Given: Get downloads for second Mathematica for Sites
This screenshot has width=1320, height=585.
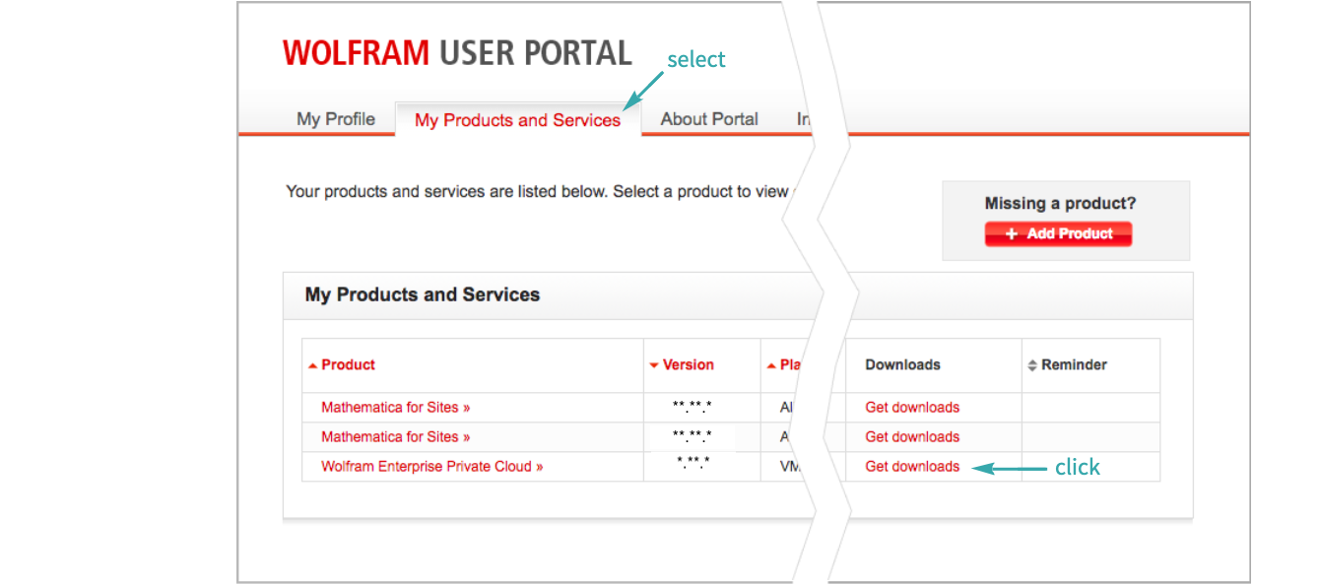Looking at the screenshot, I should [911, 437].
